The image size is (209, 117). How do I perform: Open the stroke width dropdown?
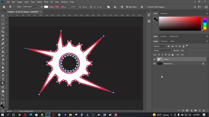pos(68,7)
